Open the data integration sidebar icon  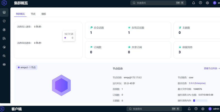point(4,38)
